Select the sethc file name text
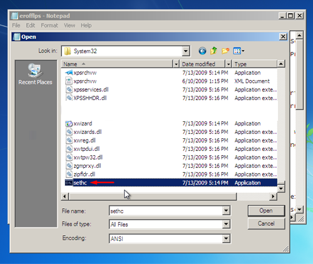Screen dimensions: 313x264 tap(80, 183)
